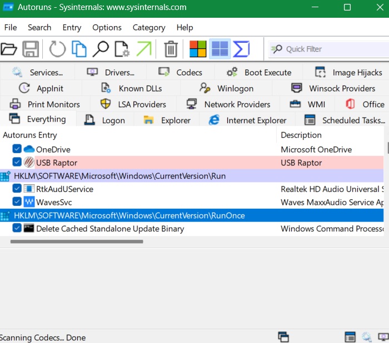
Task: Click the Save floppy disk icon
Action: [31, 49]
